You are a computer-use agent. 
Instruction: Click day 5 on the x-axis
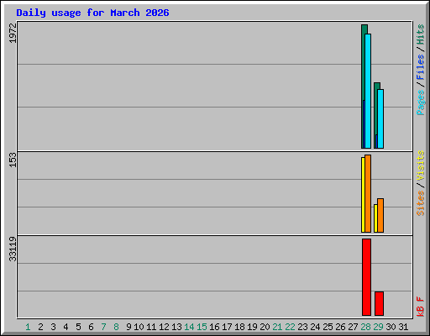tap(78, 327)
